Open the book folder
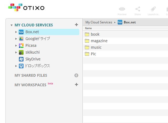Image resolution: width=168 pixels, height=123 pixels. point(95,34)
